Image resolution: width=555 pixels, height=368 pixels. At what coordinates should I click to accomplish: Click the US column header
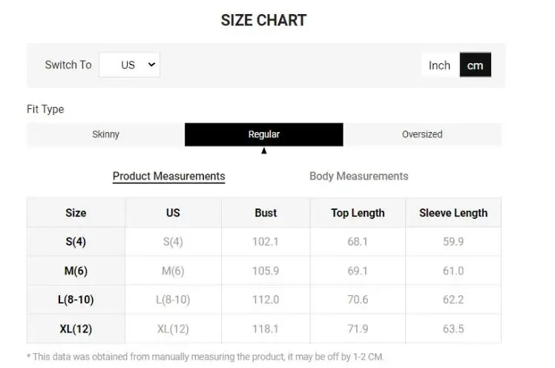173,213
